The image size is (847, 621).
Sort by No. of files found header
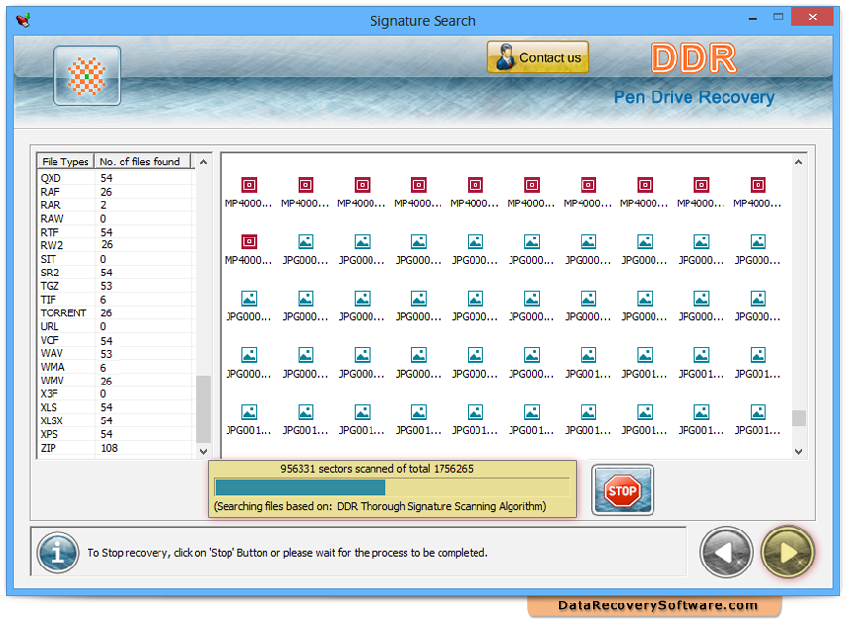coord(142,162)
